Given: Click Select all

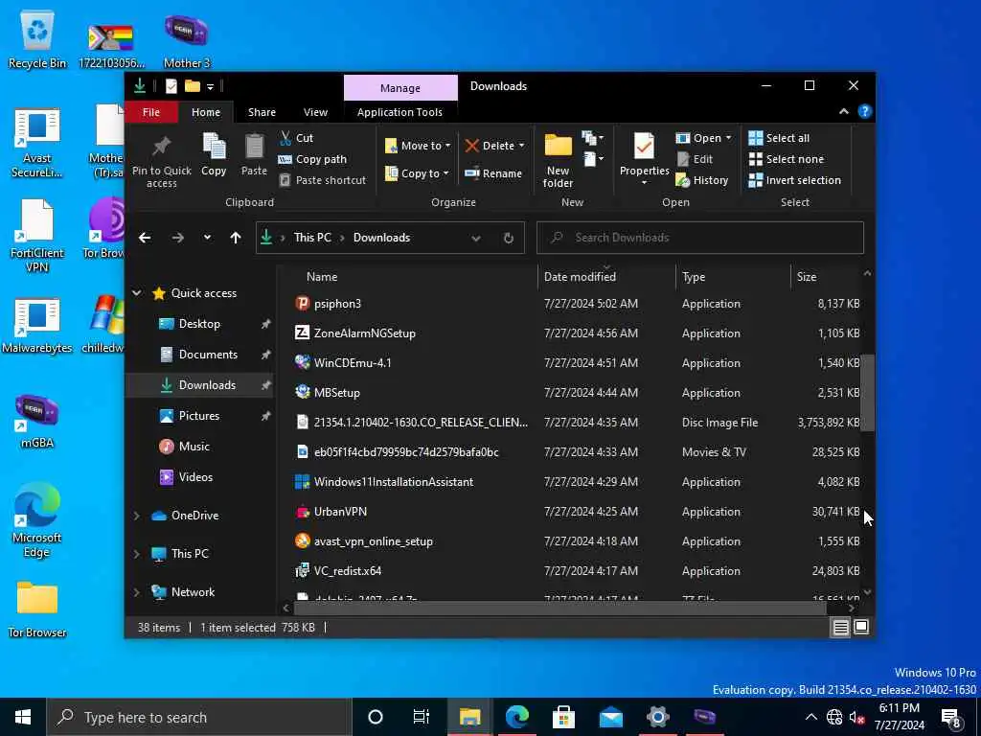Looking at the screenshot, I should coord(779,138).
